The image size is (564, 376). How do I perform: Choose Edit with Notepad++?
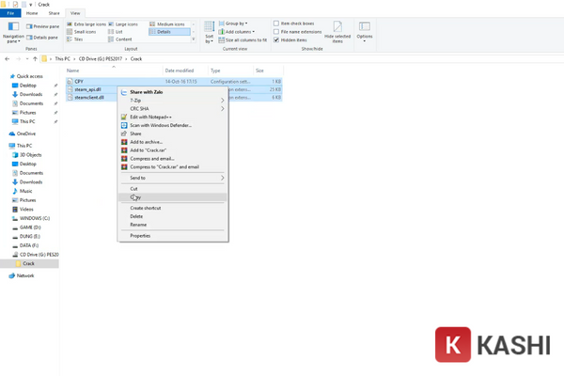coord(173,117)
